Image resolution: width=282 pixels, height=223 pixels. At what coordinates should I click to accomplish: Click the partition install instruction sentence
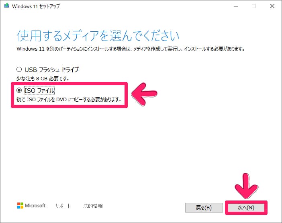(131, 49)
